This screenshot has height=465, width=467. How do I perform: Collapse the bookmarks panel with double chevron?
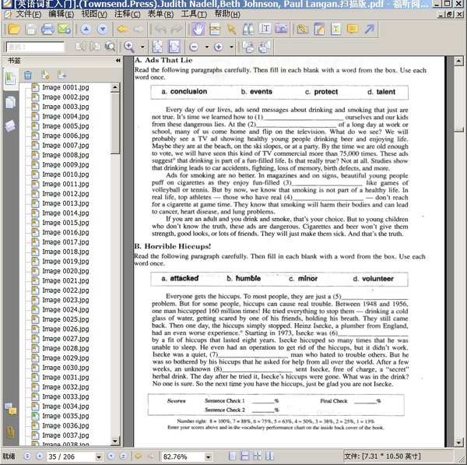tap(118, 61)
